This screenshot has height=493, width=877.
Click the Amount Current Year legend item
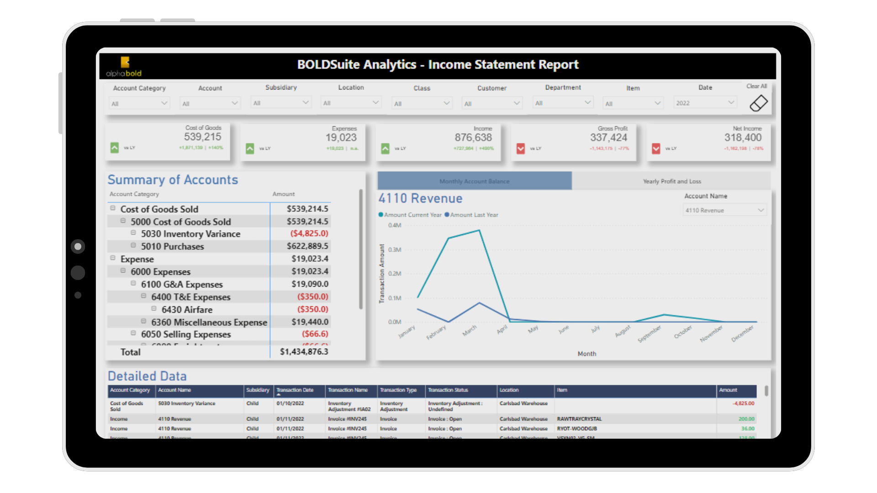(x=410, y=215)
